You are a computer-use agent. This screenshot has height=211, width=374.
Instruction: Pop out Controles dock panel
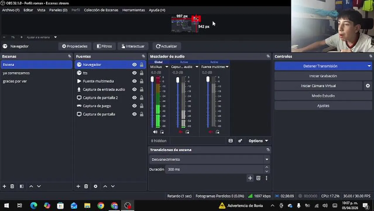(x=371, y=56)
